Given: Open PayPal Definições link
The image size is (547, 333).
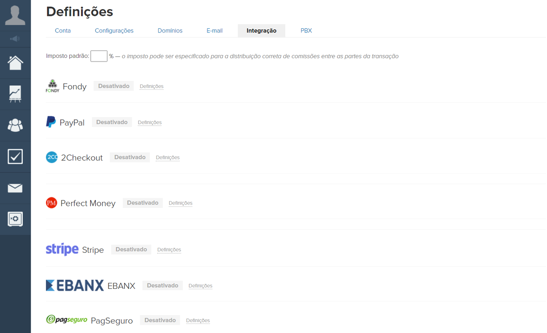Looking at the screenshot, I should coord(150,122).
